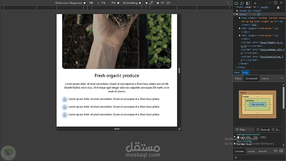Add a new DevTools tool tab
Screen dimensions: 286x161
pos(255,3)
